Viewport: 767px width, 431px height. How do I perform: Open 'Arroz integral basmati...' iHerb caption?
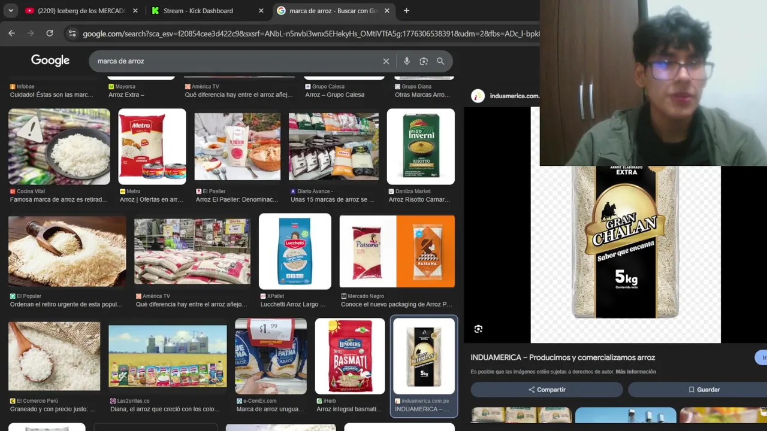point(349,409)
